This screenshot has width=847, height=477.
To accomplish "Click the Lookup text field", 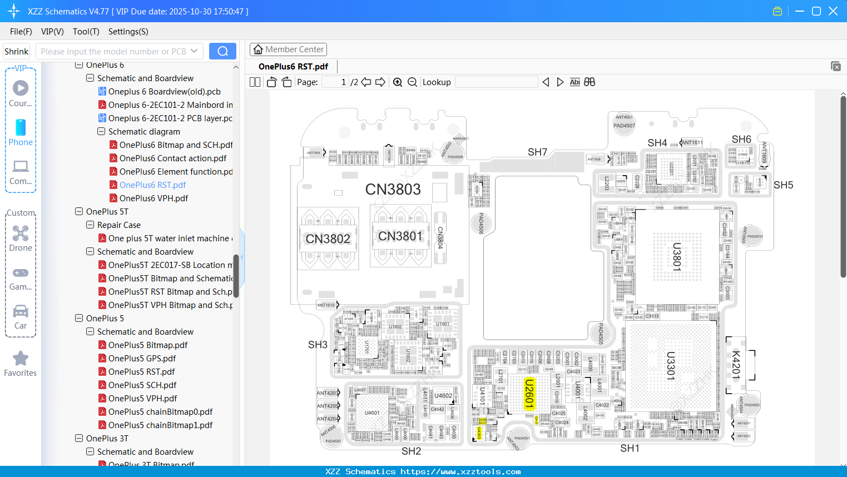I will click(496, 82).
